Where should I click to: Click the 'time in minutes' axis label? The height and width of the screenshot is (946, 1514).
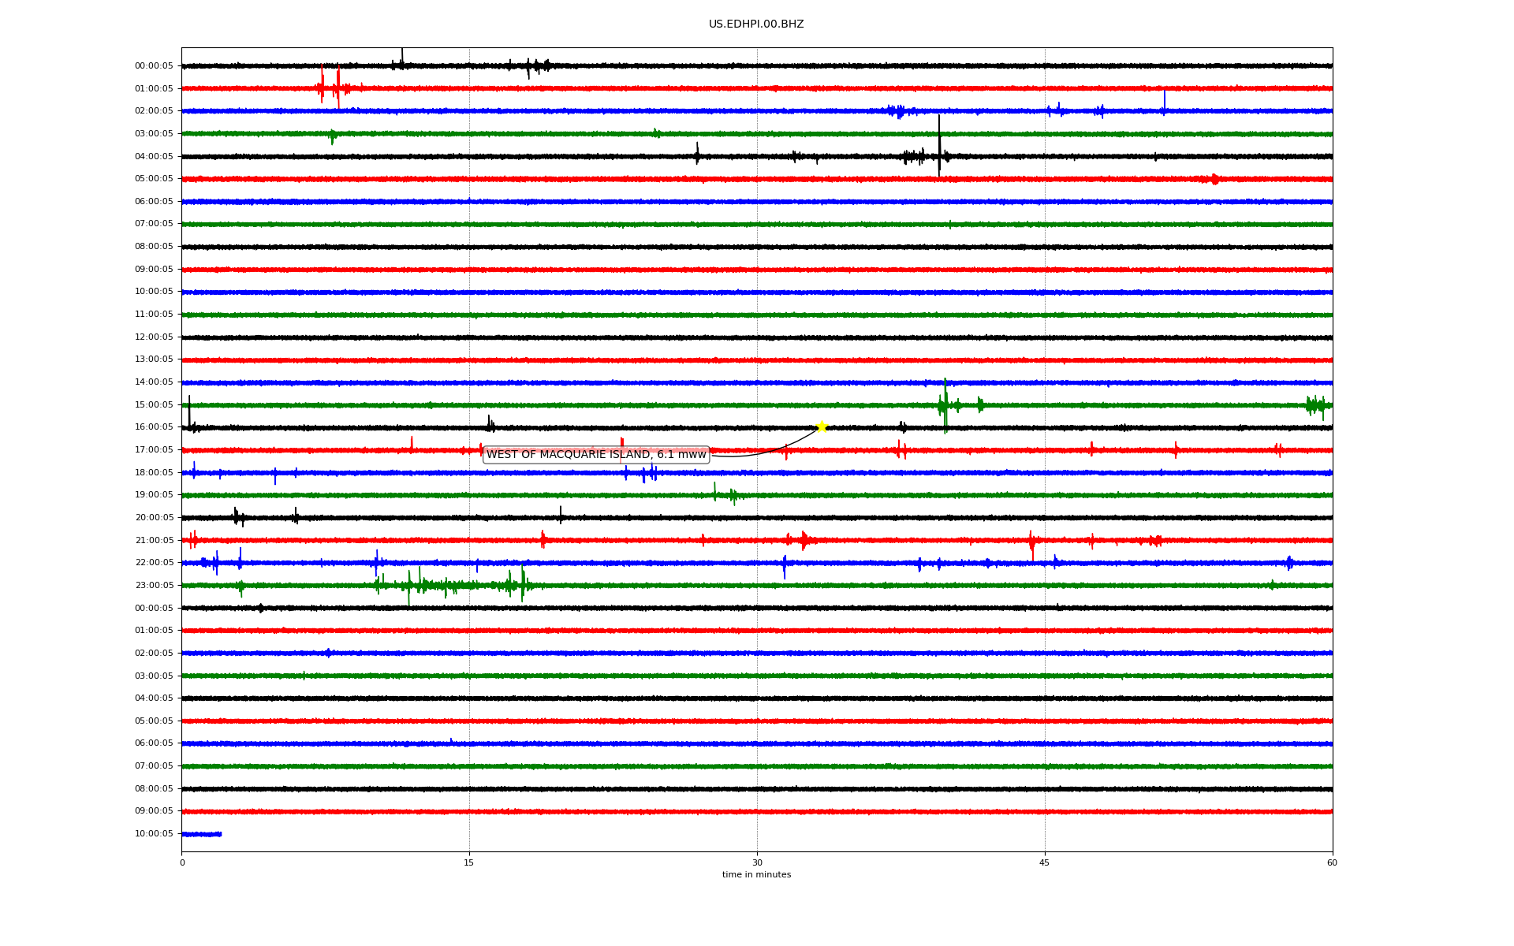(756, 875)
